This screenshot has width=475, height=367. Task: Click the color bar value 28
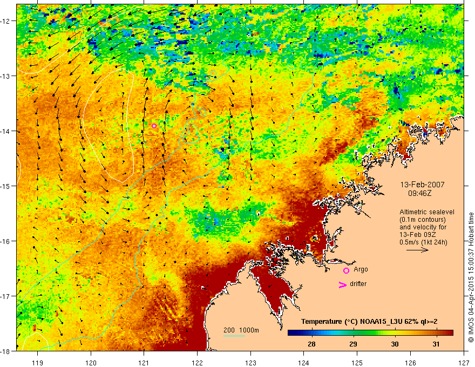pyautogui.click(x=311, y=344)
